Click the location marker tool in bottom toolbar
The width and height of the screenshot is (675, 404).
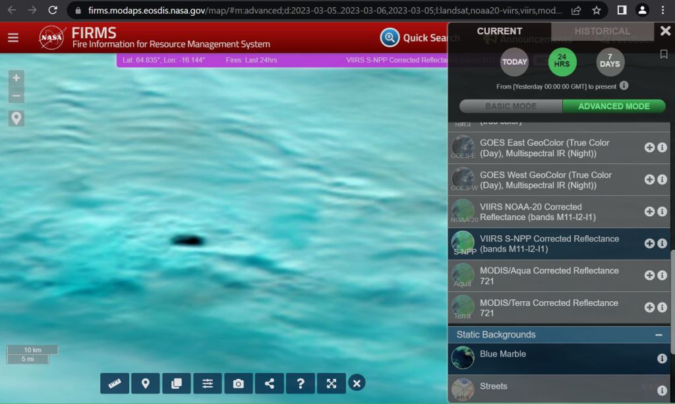pyautogui.click(x=146, y=384)
